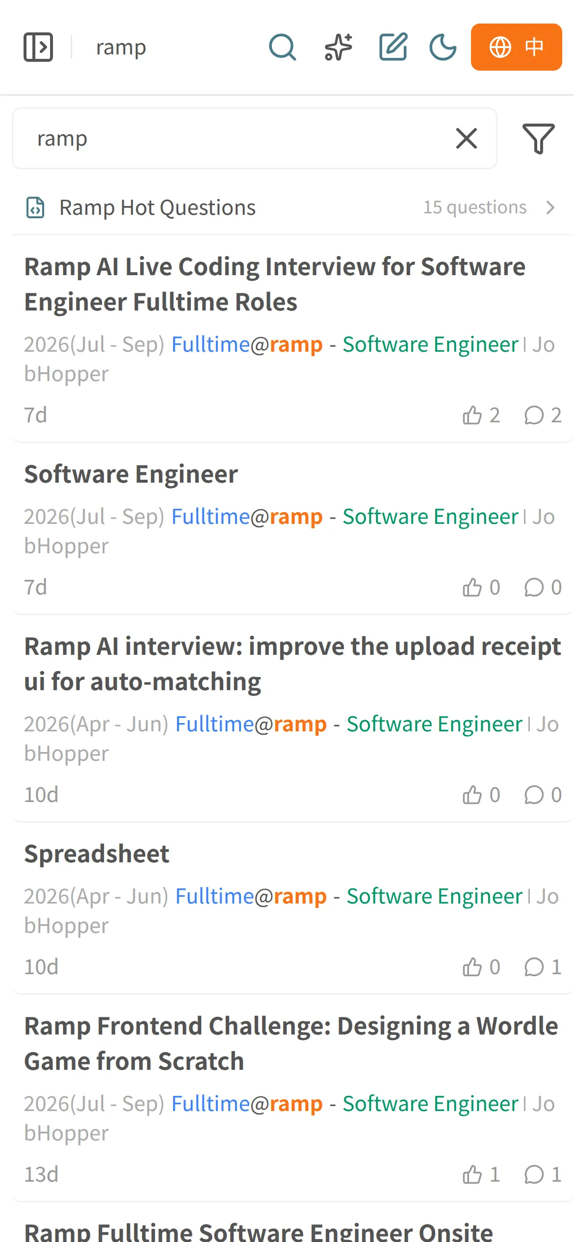
Task: Open the AI sparkle assistant icon
Action: (x=339, y=47)
